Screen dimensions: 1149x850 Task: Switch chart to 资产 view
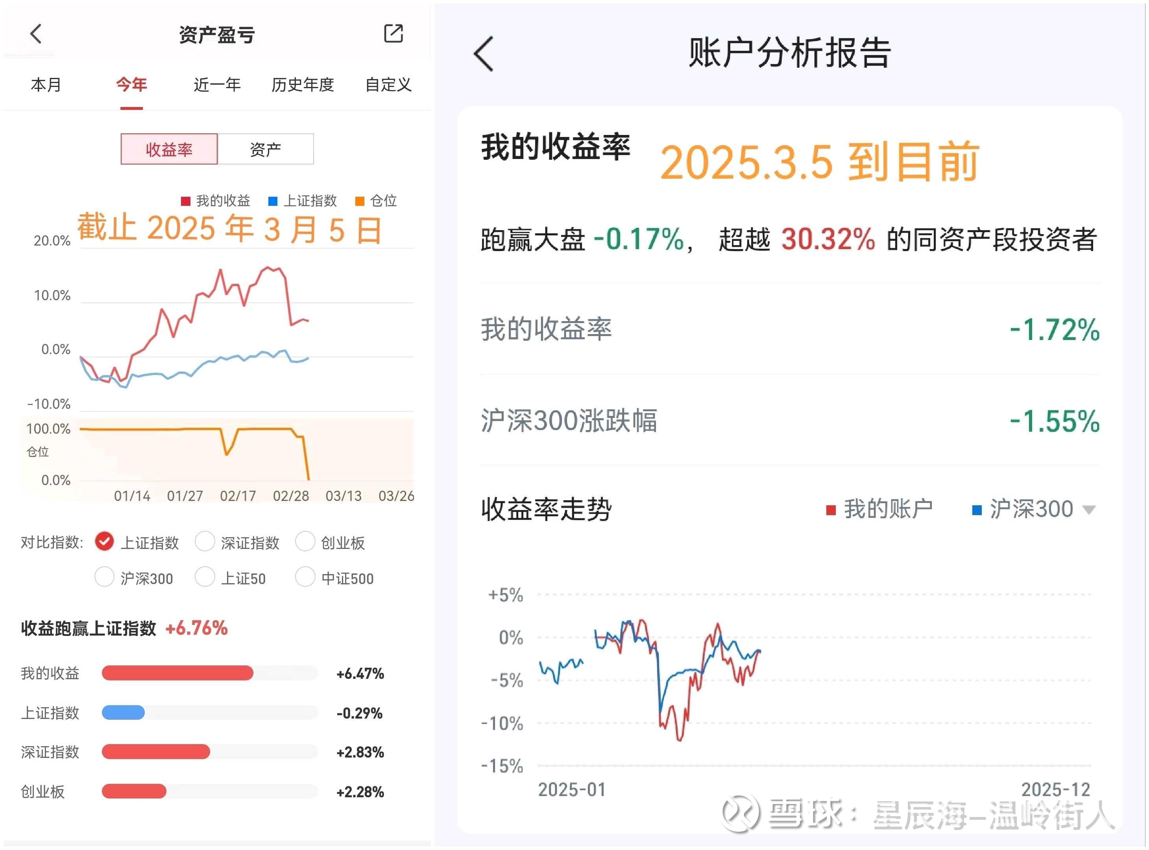click(266, 150)
